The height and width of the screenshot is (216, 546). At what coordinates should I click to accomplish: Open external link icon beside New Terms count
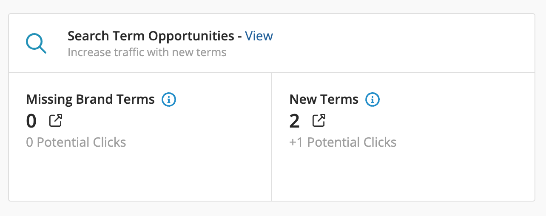[319, 121]
